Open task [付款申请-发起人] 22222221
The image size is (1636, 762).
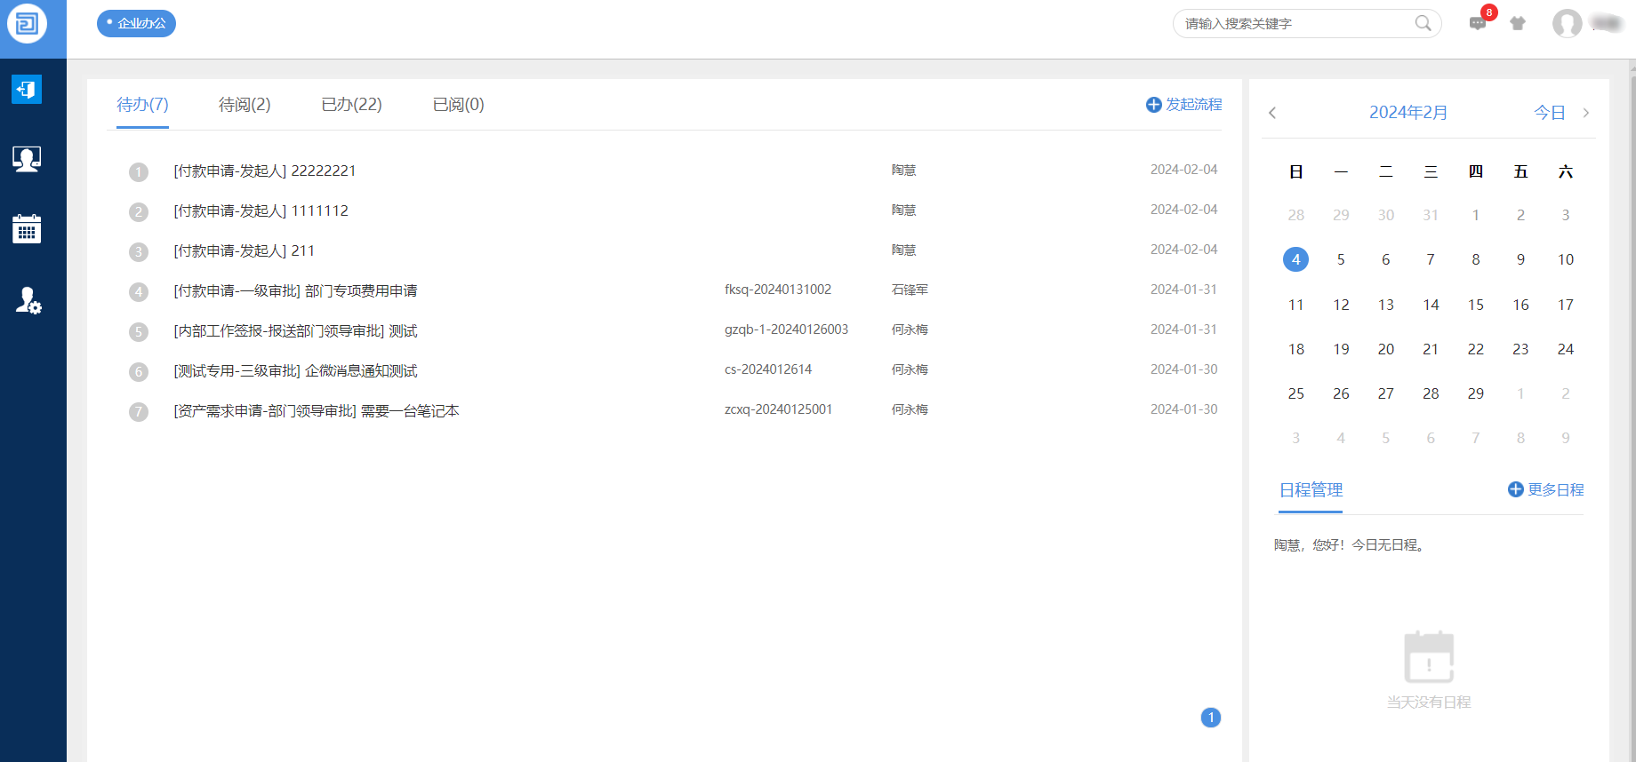tap(265, 171)
